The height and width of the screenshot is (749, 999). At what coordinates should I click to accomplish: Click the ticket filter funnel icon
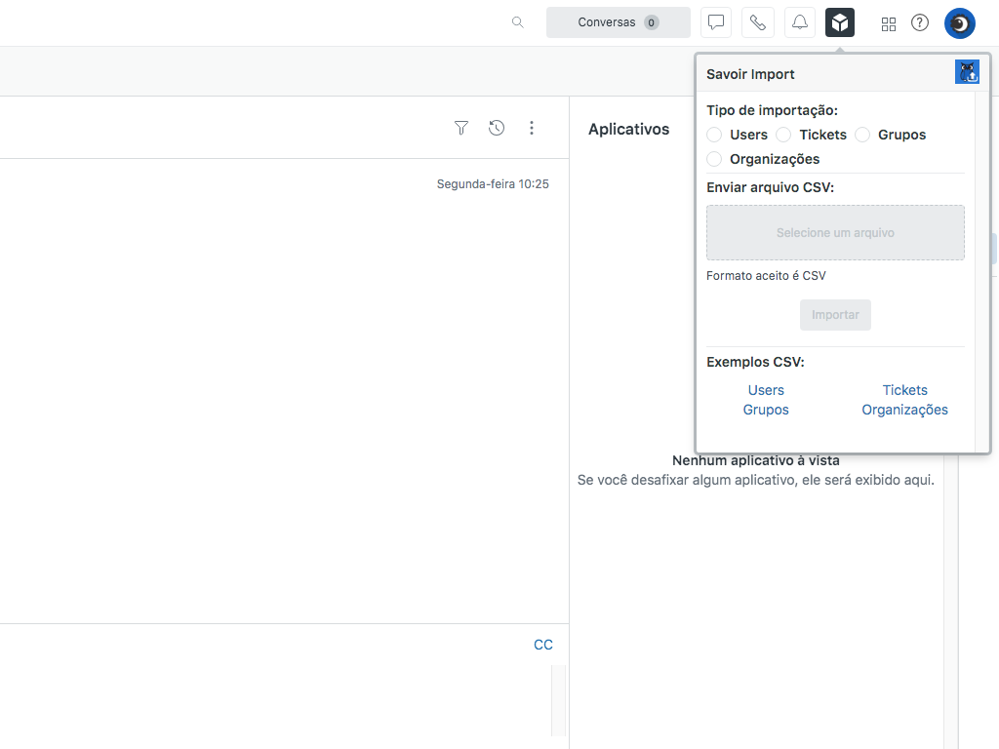(461, 128)
